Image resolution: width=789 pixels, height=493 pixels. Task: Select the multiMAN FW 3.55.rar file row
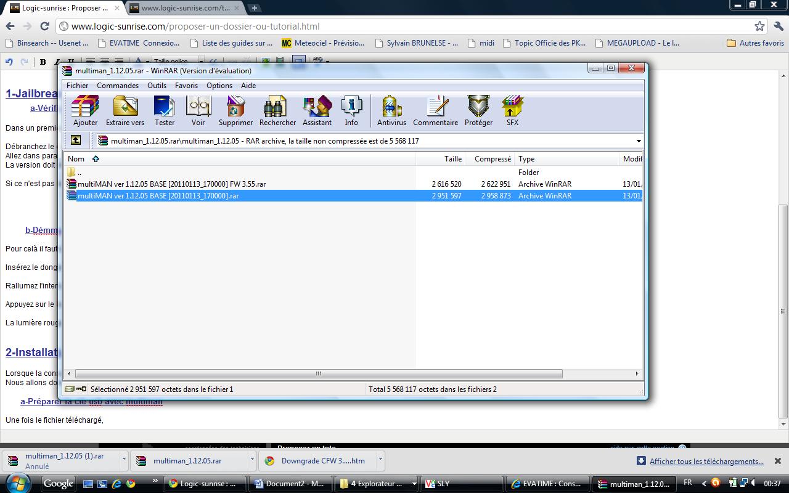coord(353,184)
